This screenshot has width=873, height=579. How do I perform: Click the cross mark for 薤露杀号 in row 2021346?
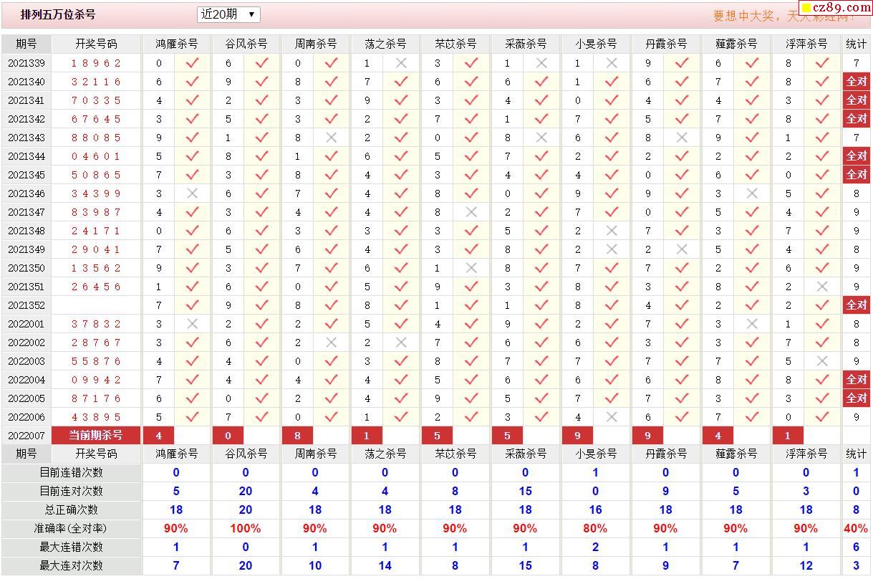coord(752,193)
